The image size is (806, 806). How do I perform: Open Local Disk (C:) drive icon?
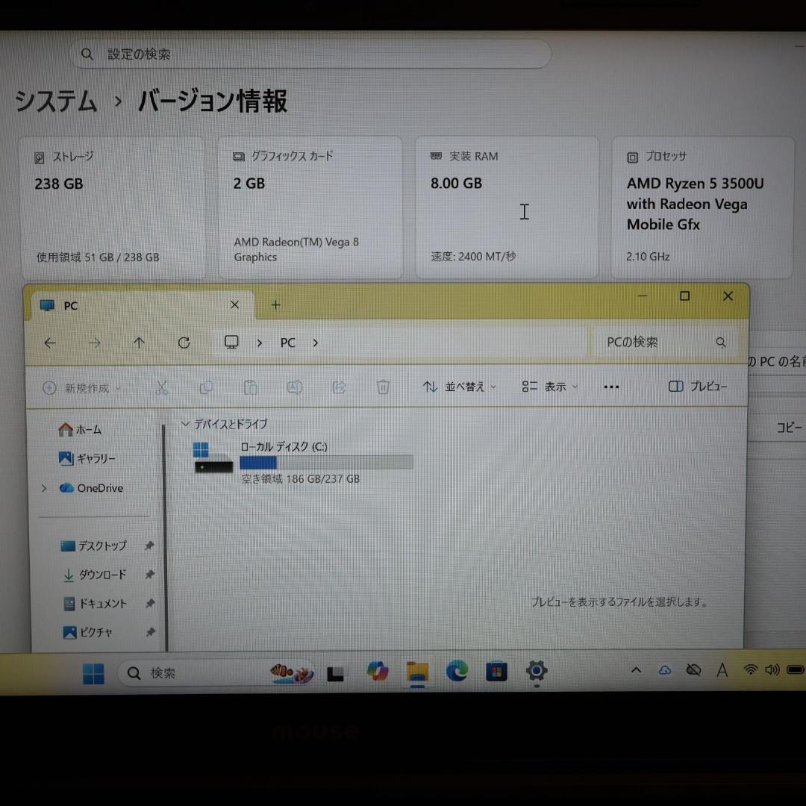pyautogui.click(x=213, y=457)
